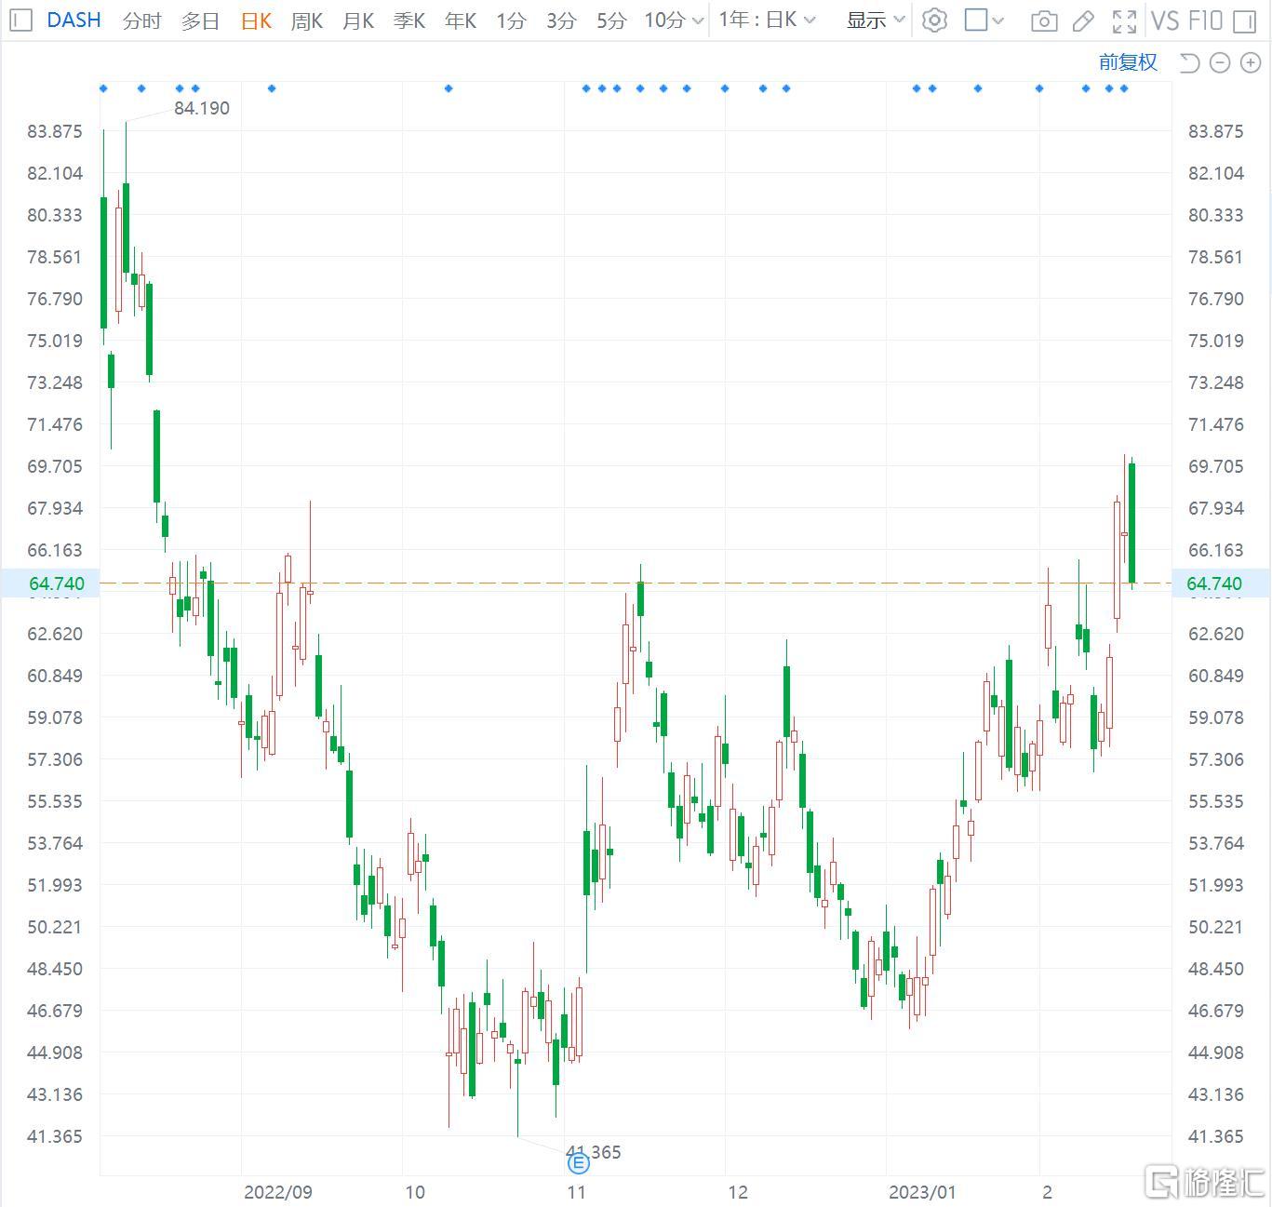
Task: Select the 分时 intraday tab
Action: point(142,20)
